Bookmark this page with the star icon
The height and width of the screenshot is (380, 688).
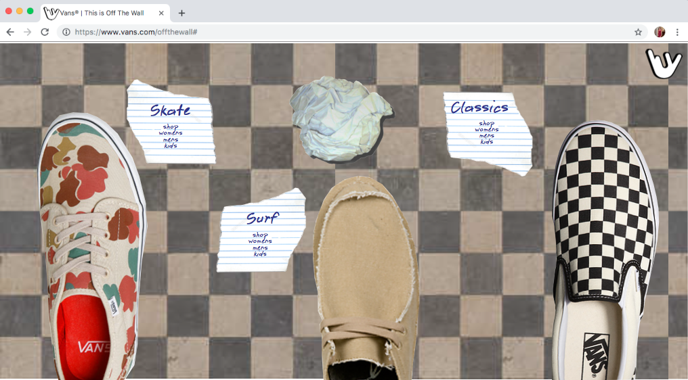638,32
